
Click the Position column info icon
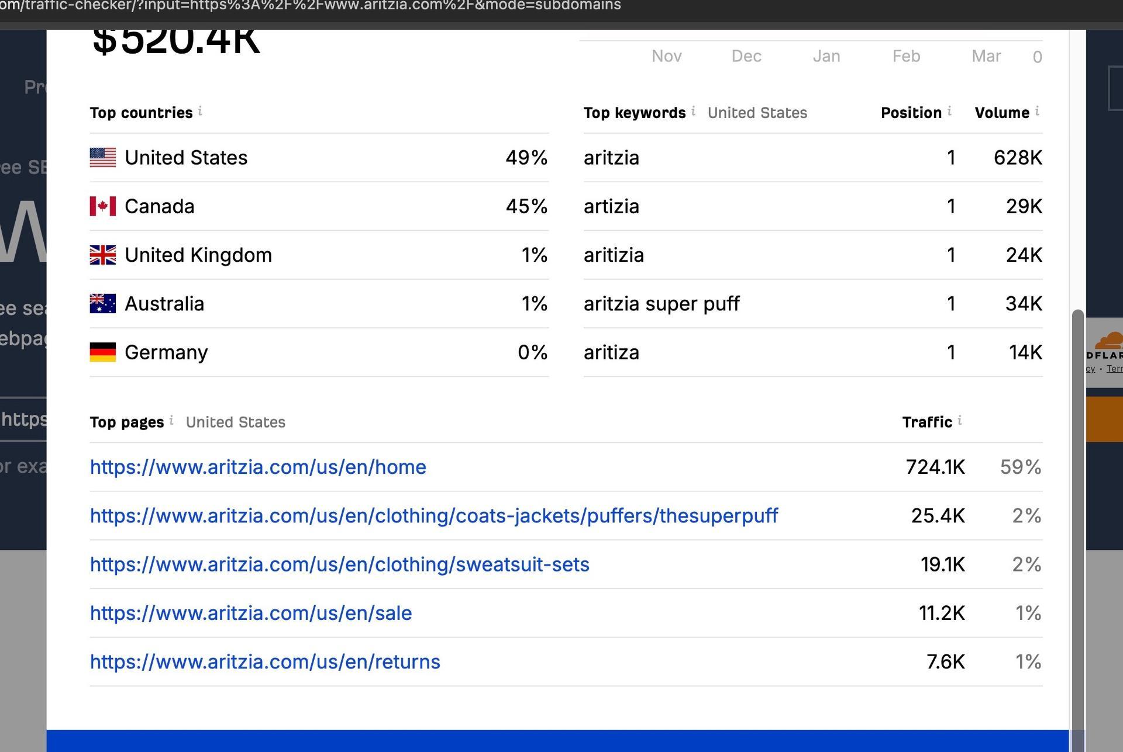pyautogui.click(x=949, y=111)
